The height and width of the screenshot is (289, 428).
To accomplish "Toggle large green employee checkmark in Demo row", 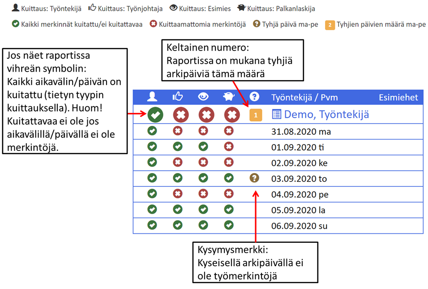I will click(155, 115).
